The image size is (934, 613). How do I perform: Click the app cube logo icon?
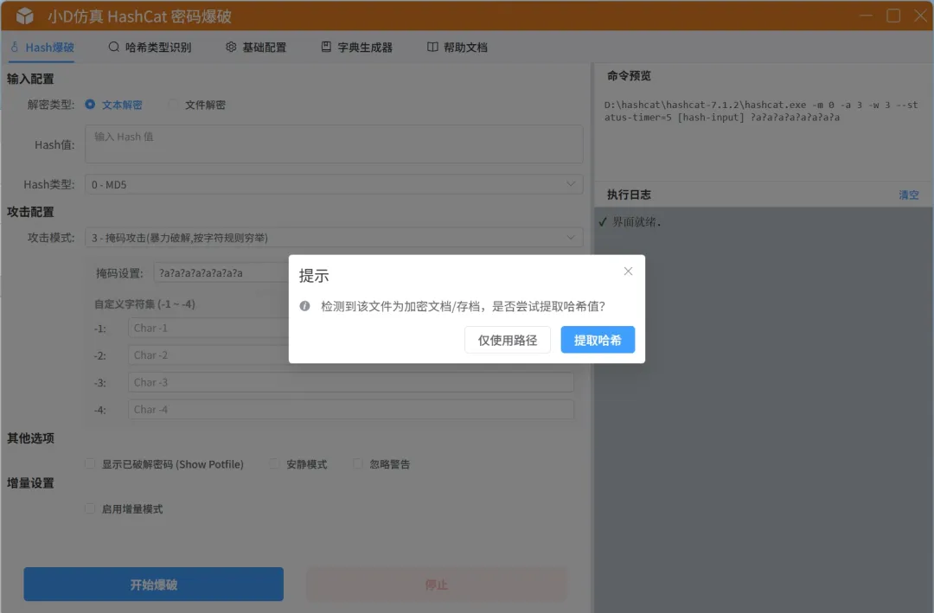click(x=24, y=16)
